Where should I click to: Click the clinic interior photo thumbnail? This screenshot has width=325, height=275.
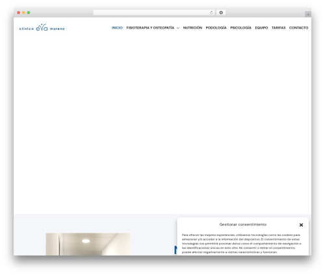[88, 244]
